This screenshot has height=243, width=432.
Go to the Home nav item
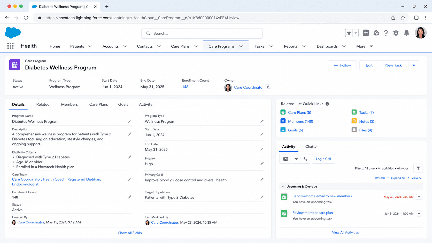click(55, 46)
